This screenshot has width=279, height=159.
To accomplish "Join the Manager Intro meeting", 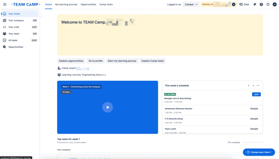I will pyautogui.click(x=256, y=95).
